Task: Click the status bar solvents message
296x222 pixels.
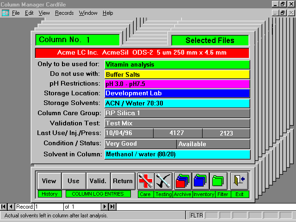Action: (56, 216)
